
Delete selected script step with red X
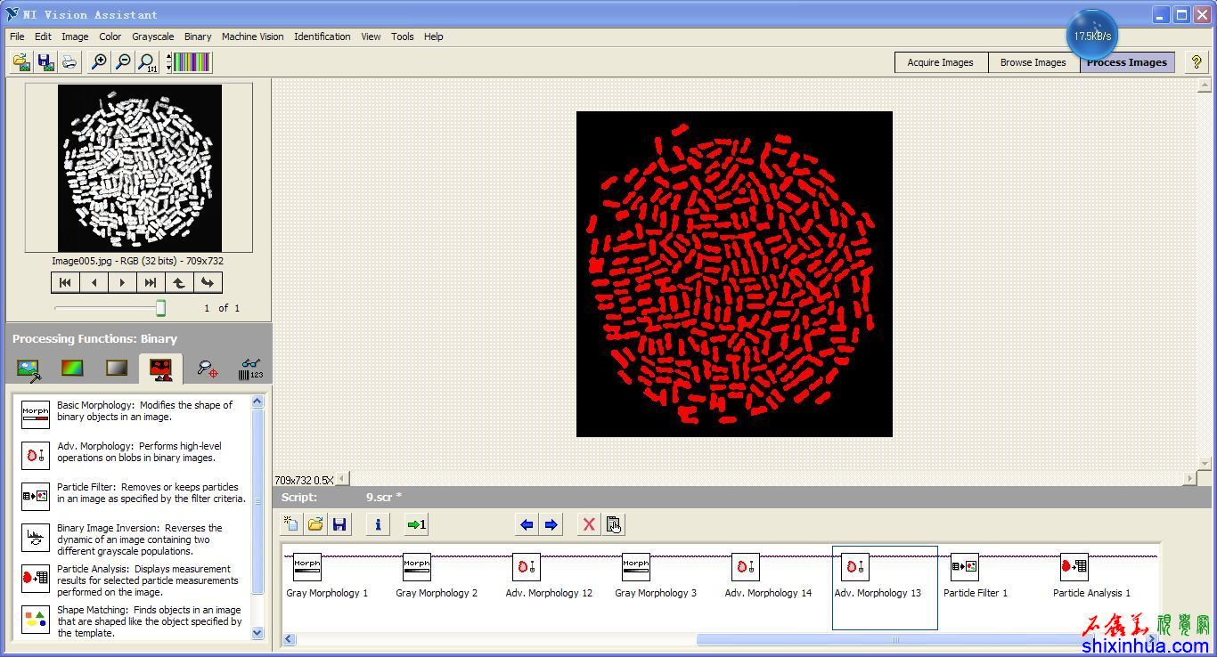[x=588, y=524]
